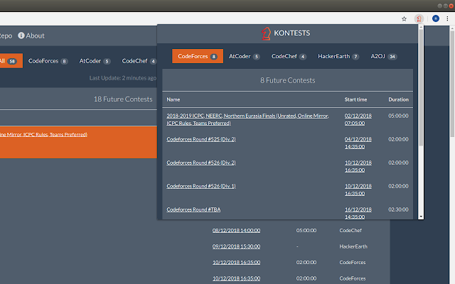Open the blue profile avatar icon

(435, 18)
